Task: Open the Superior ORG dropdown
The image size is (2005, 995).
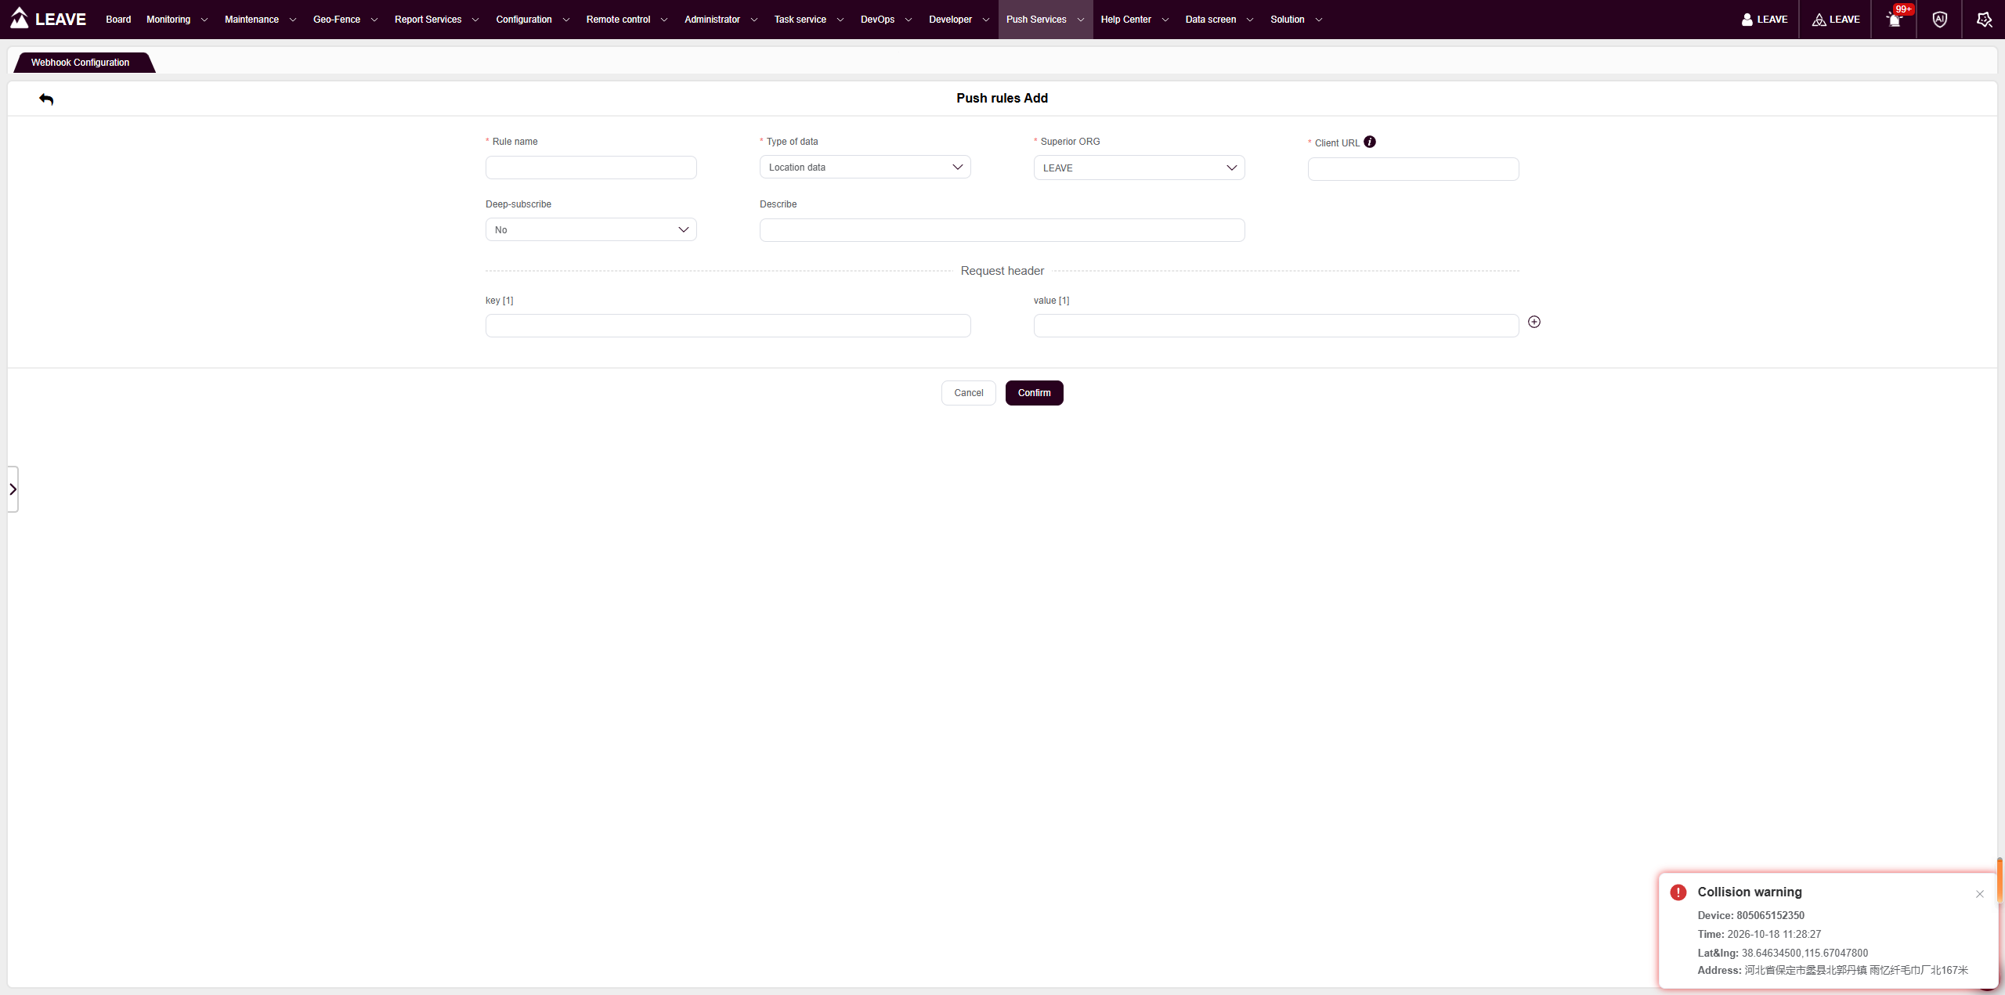Action: pos(1139,168)
